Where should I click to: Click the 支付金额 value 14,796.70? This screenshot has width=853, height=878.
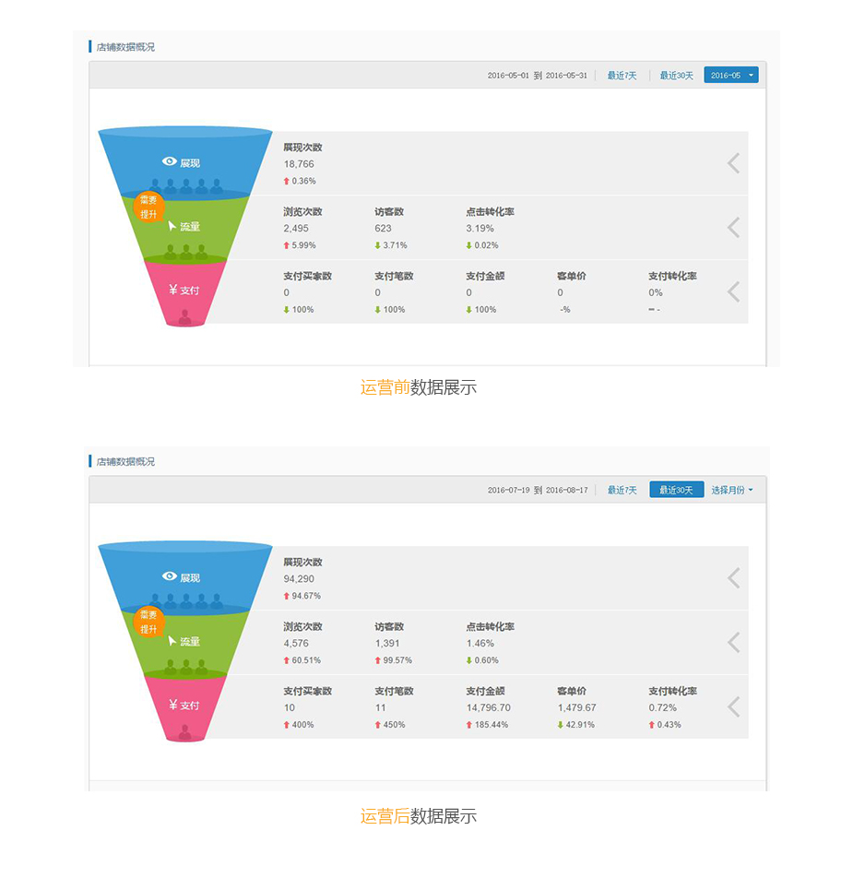(488, 707)
